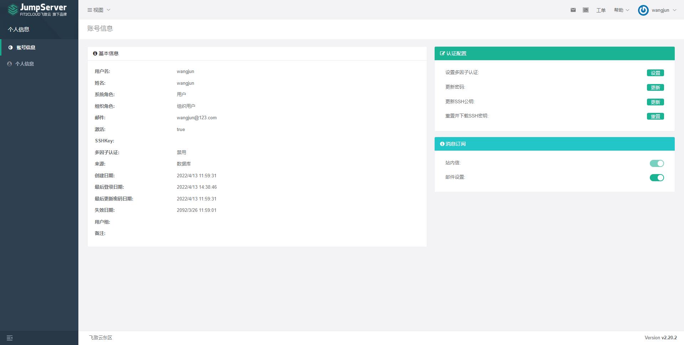The width and height of the screenshot is (684, 345).
Task: Click the 个人信息 sidebar person icon
Action: click(10, 64)
